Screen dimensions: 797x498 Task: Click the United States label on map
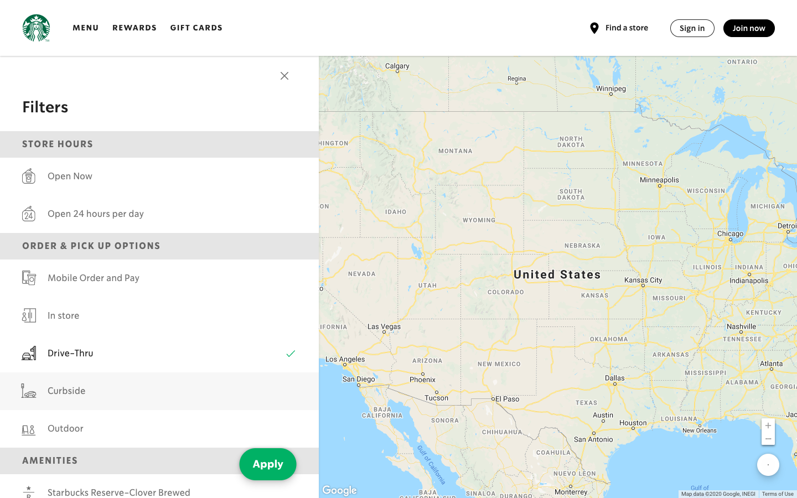(557, 274)
